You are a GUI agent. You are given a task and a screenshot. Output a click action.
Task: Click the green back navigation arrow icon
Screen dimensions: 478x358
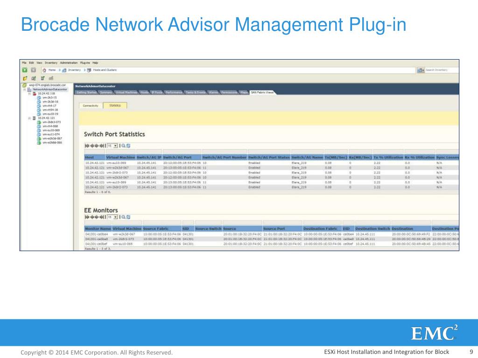click(x=25, y=70)
